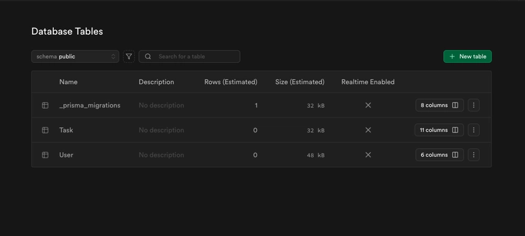
Task: Click No description in Task row
Action: pyautogui.click(x=161, y=130)
